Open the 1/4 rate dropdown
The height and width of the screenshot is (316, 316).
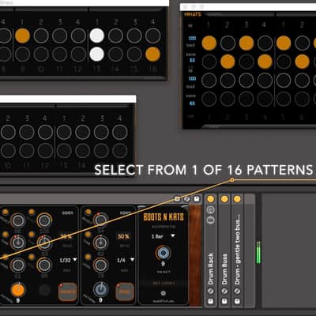click(x=126, y=260)
